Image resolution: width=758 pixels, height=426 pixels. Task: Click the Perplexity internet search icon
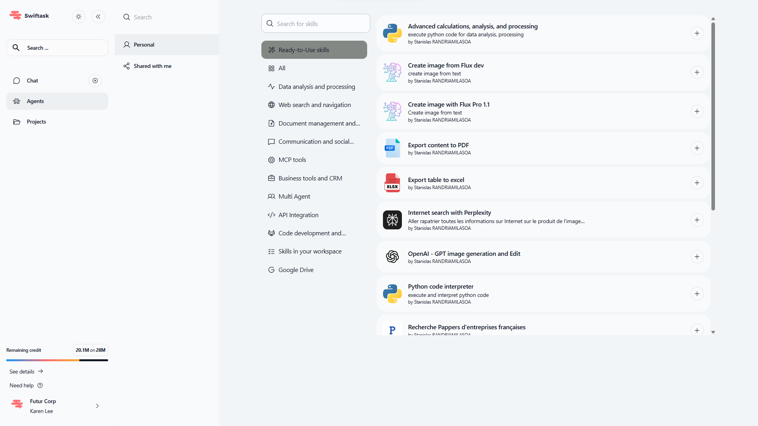(x=392, y=220)
